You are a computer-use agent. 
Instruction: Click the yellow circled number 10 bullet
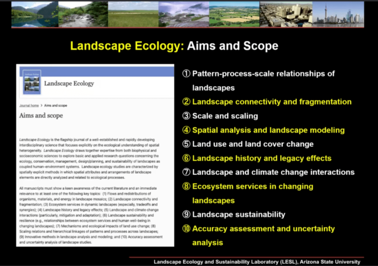(187, 229)
